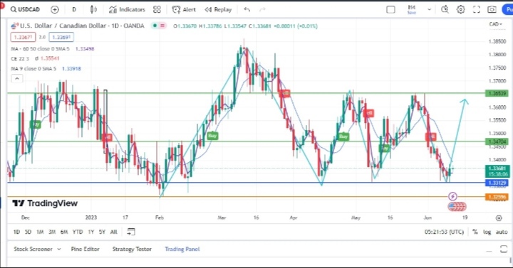Set range to All

tap(113, 232)
